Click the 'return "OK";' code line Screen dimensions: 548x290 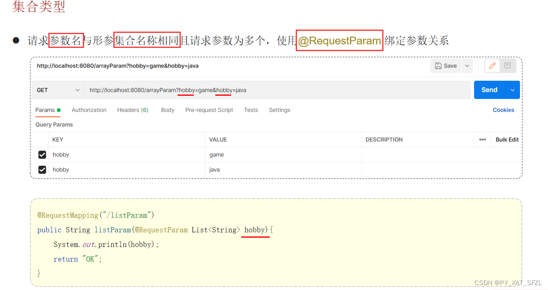[x=78, y=259]
